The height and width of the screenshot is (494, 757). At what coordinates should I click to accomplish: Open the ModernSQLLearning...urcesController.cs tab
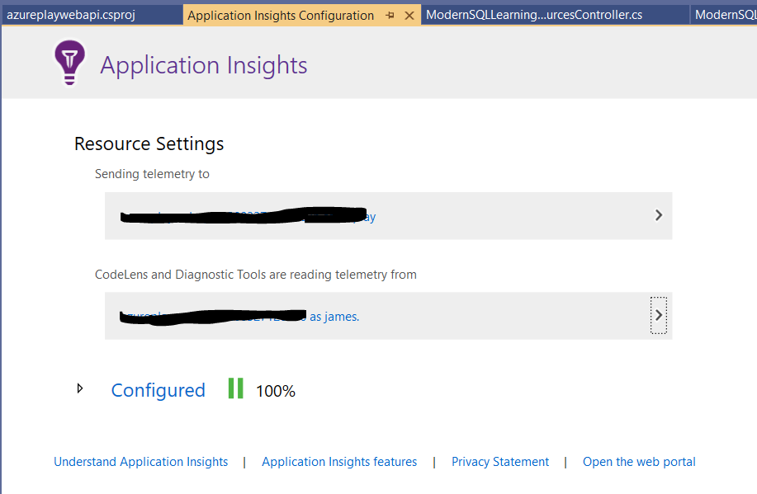pyautogui.click(x=534, y=15)
